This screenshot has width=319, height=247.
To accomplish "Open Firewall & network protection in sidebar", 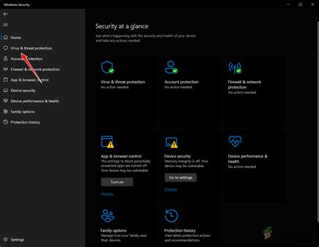I will (x=35, y=69).
